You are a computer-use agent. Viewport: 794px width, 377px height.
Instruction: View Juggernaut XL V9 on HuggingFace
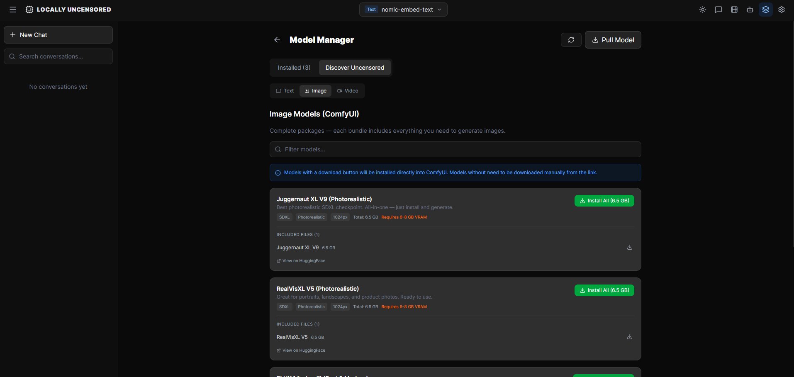301,260
